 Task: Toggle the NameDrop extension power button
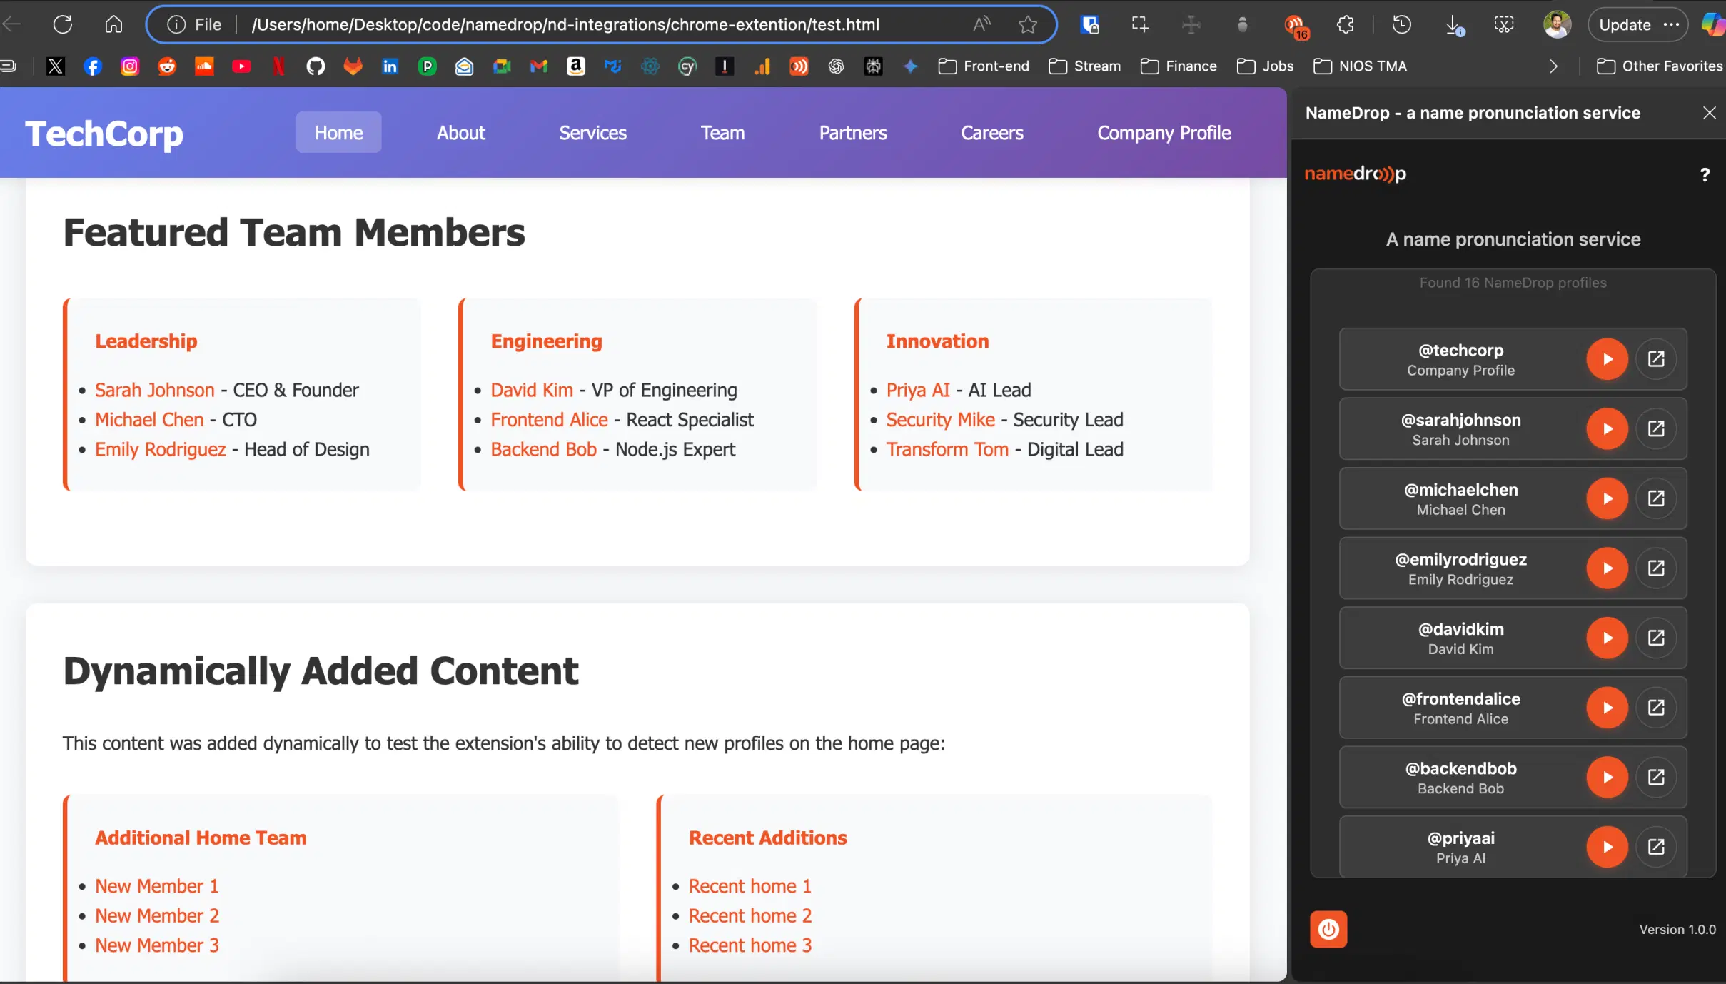pyautogui.click(x=1328, y=929)
